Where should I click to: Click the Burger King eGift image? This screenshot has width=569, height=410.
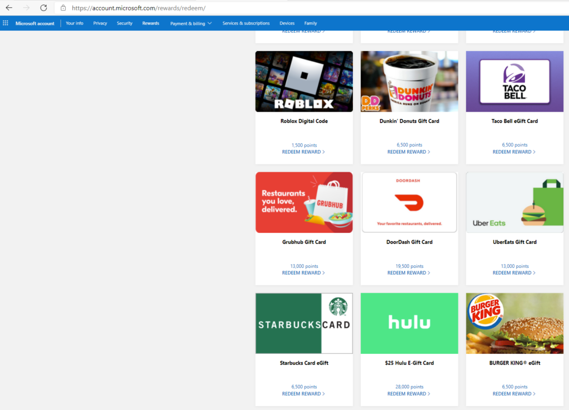click(515, 323)
